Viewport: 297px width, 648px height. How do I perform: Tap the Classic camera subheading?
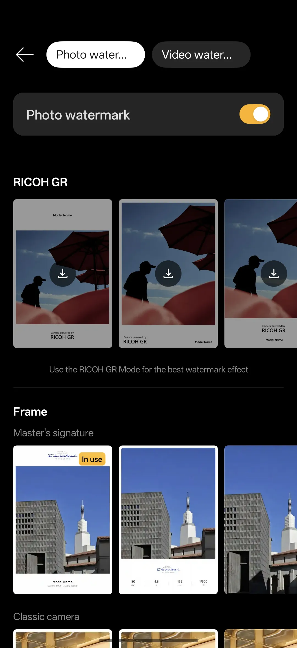(x=46, y=617)
